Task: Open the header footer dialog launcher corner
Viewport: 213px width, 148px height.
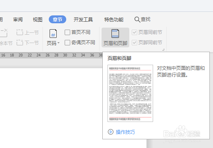Action: pos(163,49)
